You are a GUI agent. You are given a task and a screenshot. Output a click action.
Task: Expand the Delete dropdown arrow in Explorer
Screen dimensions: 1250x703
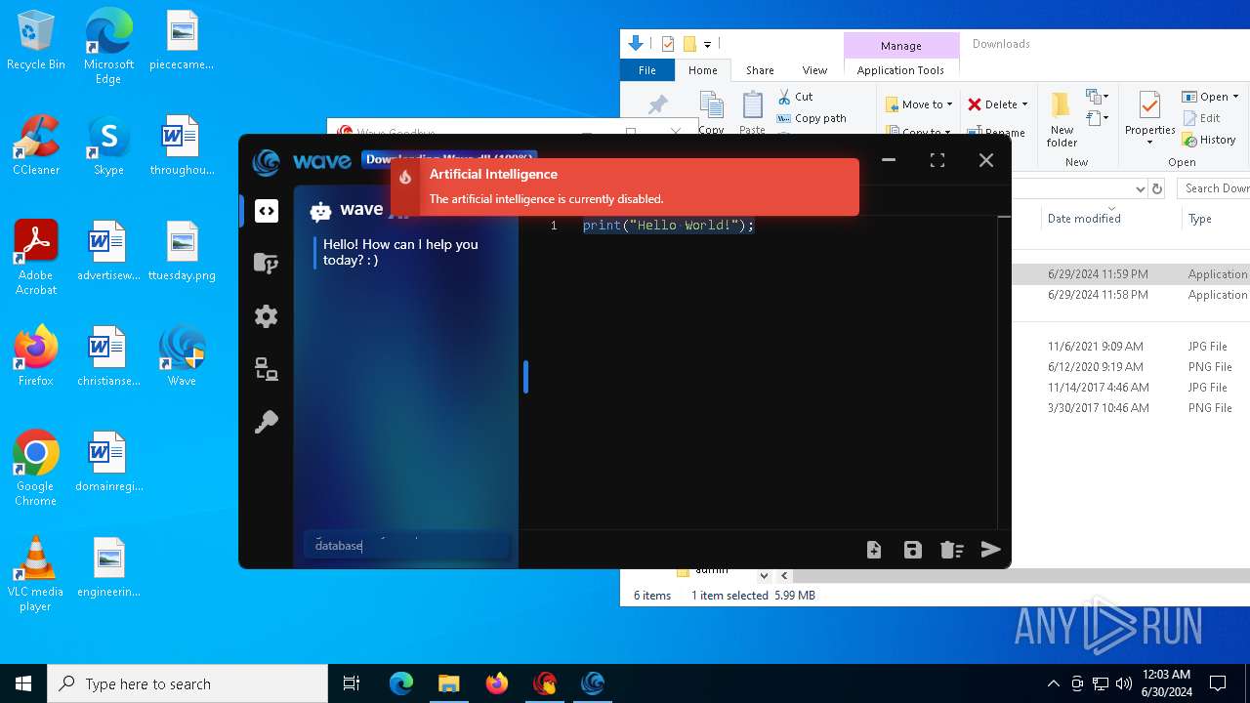pos(1024,104)
